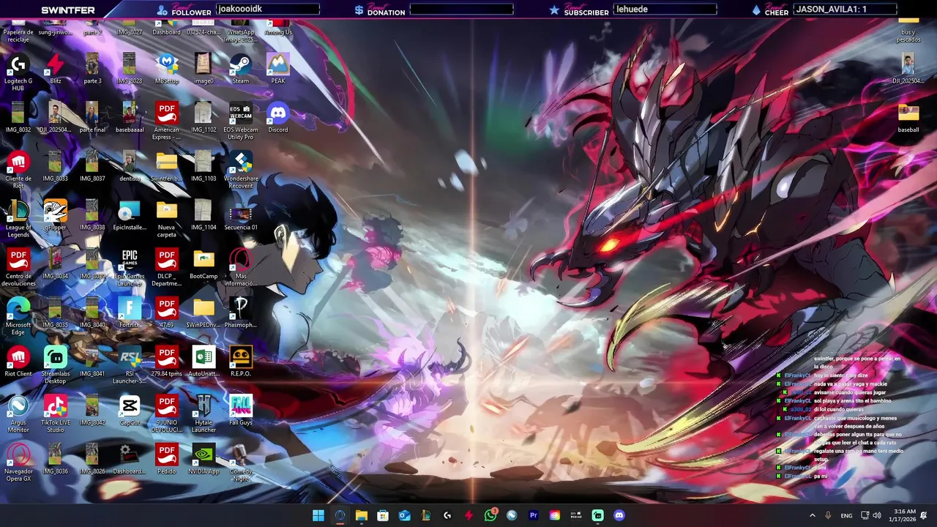Open Streamlabs from the taskbar
The image size is (937, 527).
tap(597, 515)
